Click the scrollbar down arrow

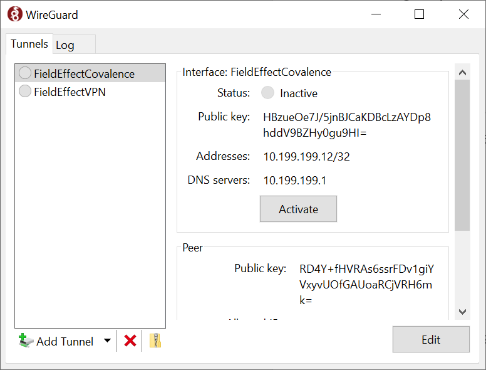coord(462,312)
